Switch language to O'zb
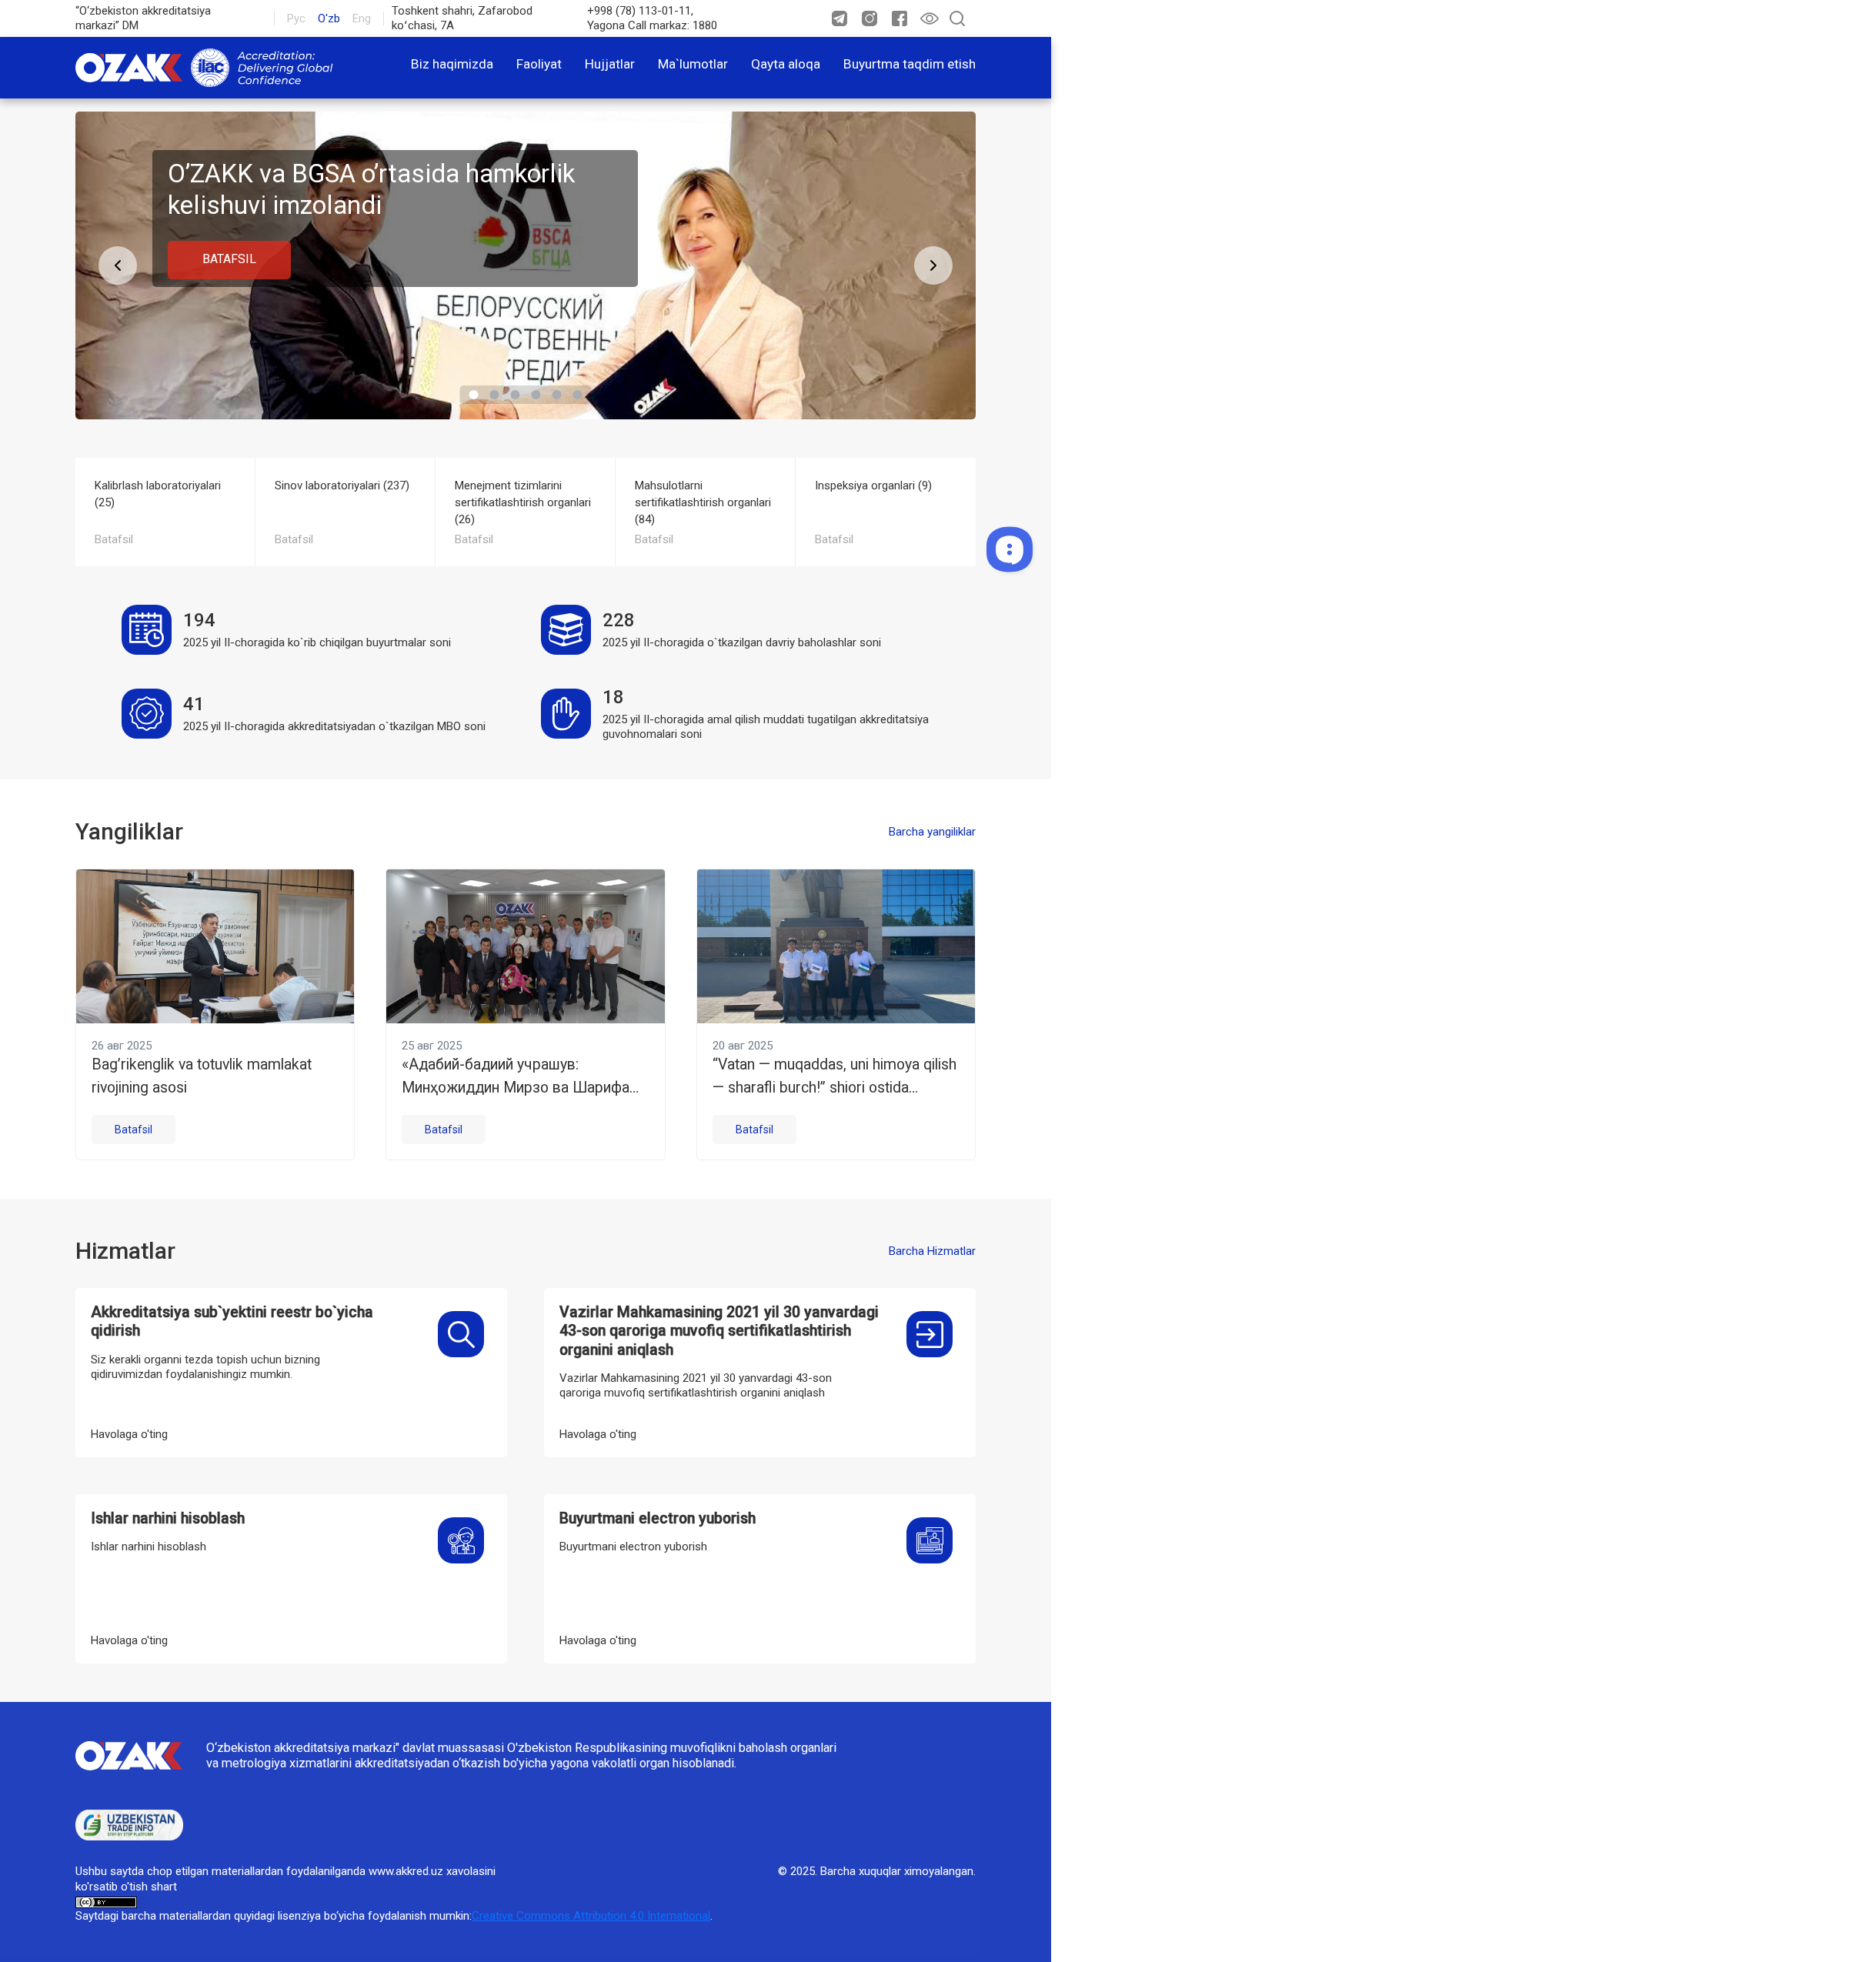This screenshot has height=1962, width=1876. coord(328,19)
